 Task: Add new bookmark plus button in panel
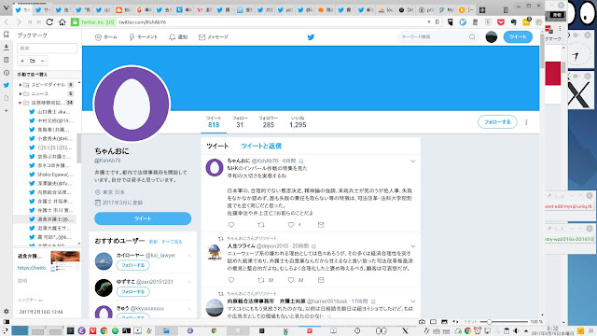(x=22, y=61)
